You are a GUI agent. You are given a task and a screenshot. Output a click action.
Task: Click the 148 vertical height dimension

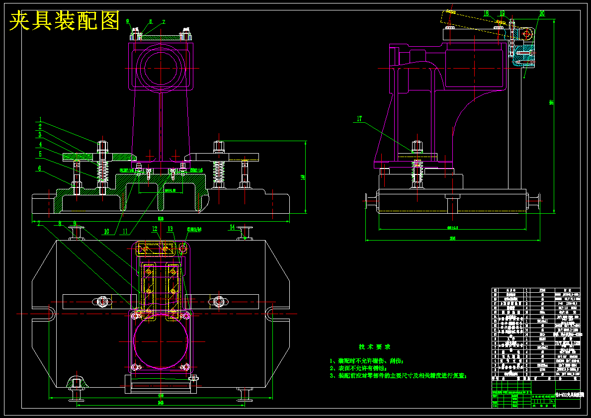tap(302, 177)
